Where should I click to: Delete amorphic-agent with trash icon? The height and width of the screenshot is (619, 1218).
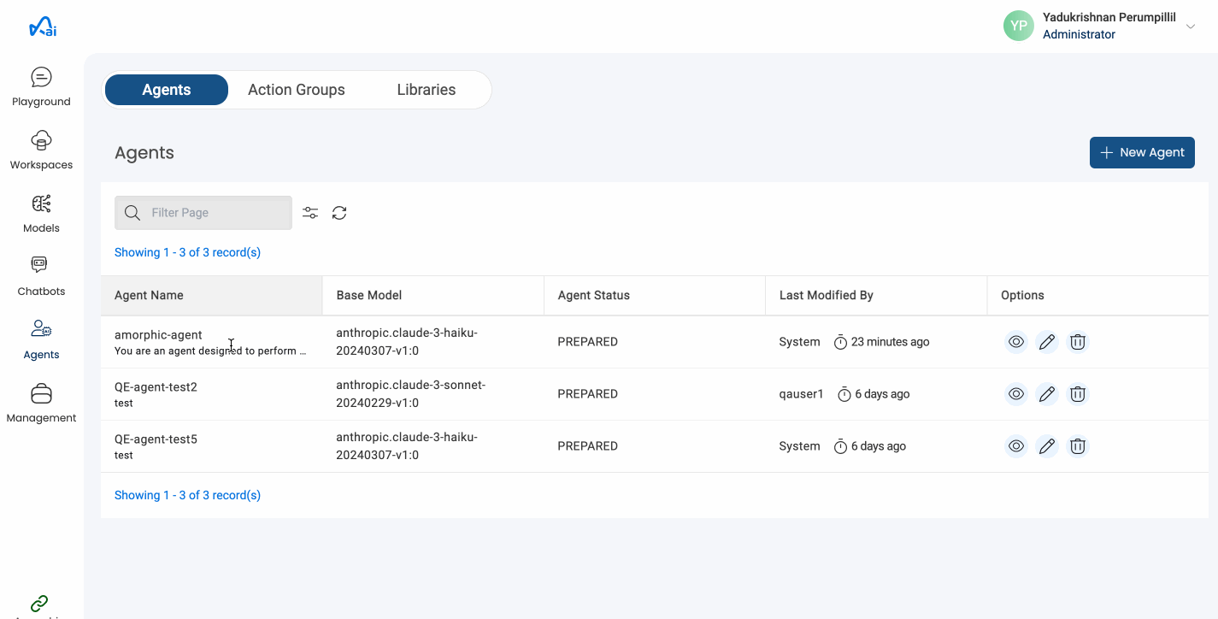tap(1078, 342)
